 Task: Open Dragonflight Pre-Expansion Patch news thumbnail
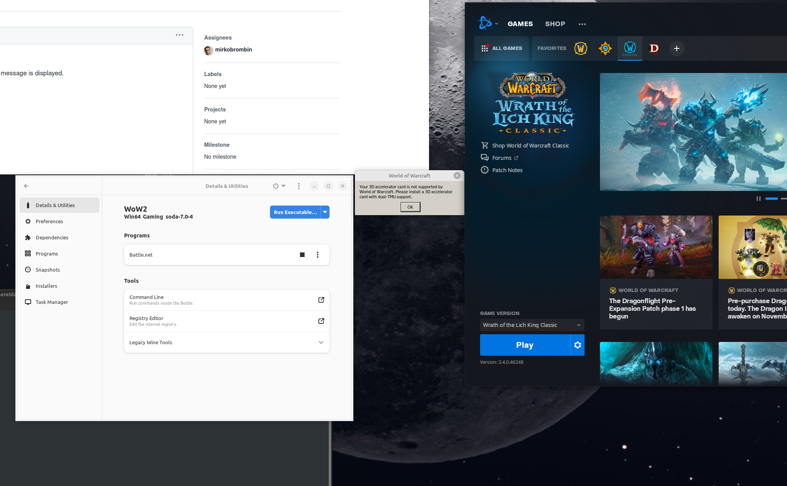point(656,247)
